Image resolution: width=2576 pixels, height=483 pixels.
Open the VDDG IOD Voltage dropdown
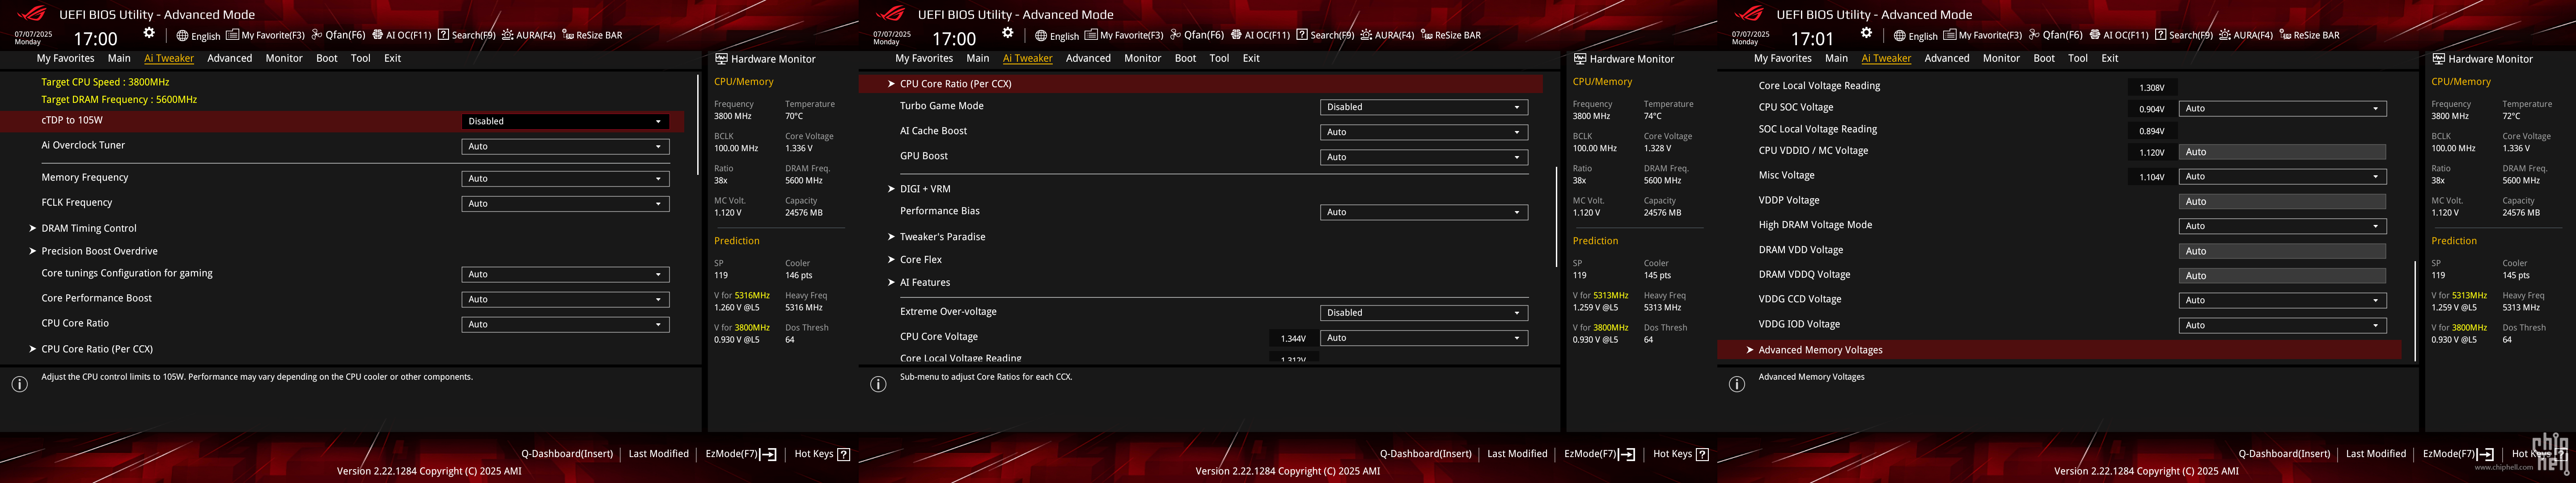pyautogui.click(x=2282, y=325)
